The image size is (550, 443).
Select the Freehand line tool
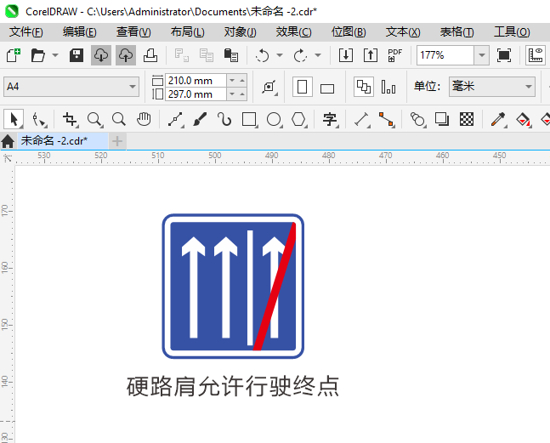tap(175, 119)
